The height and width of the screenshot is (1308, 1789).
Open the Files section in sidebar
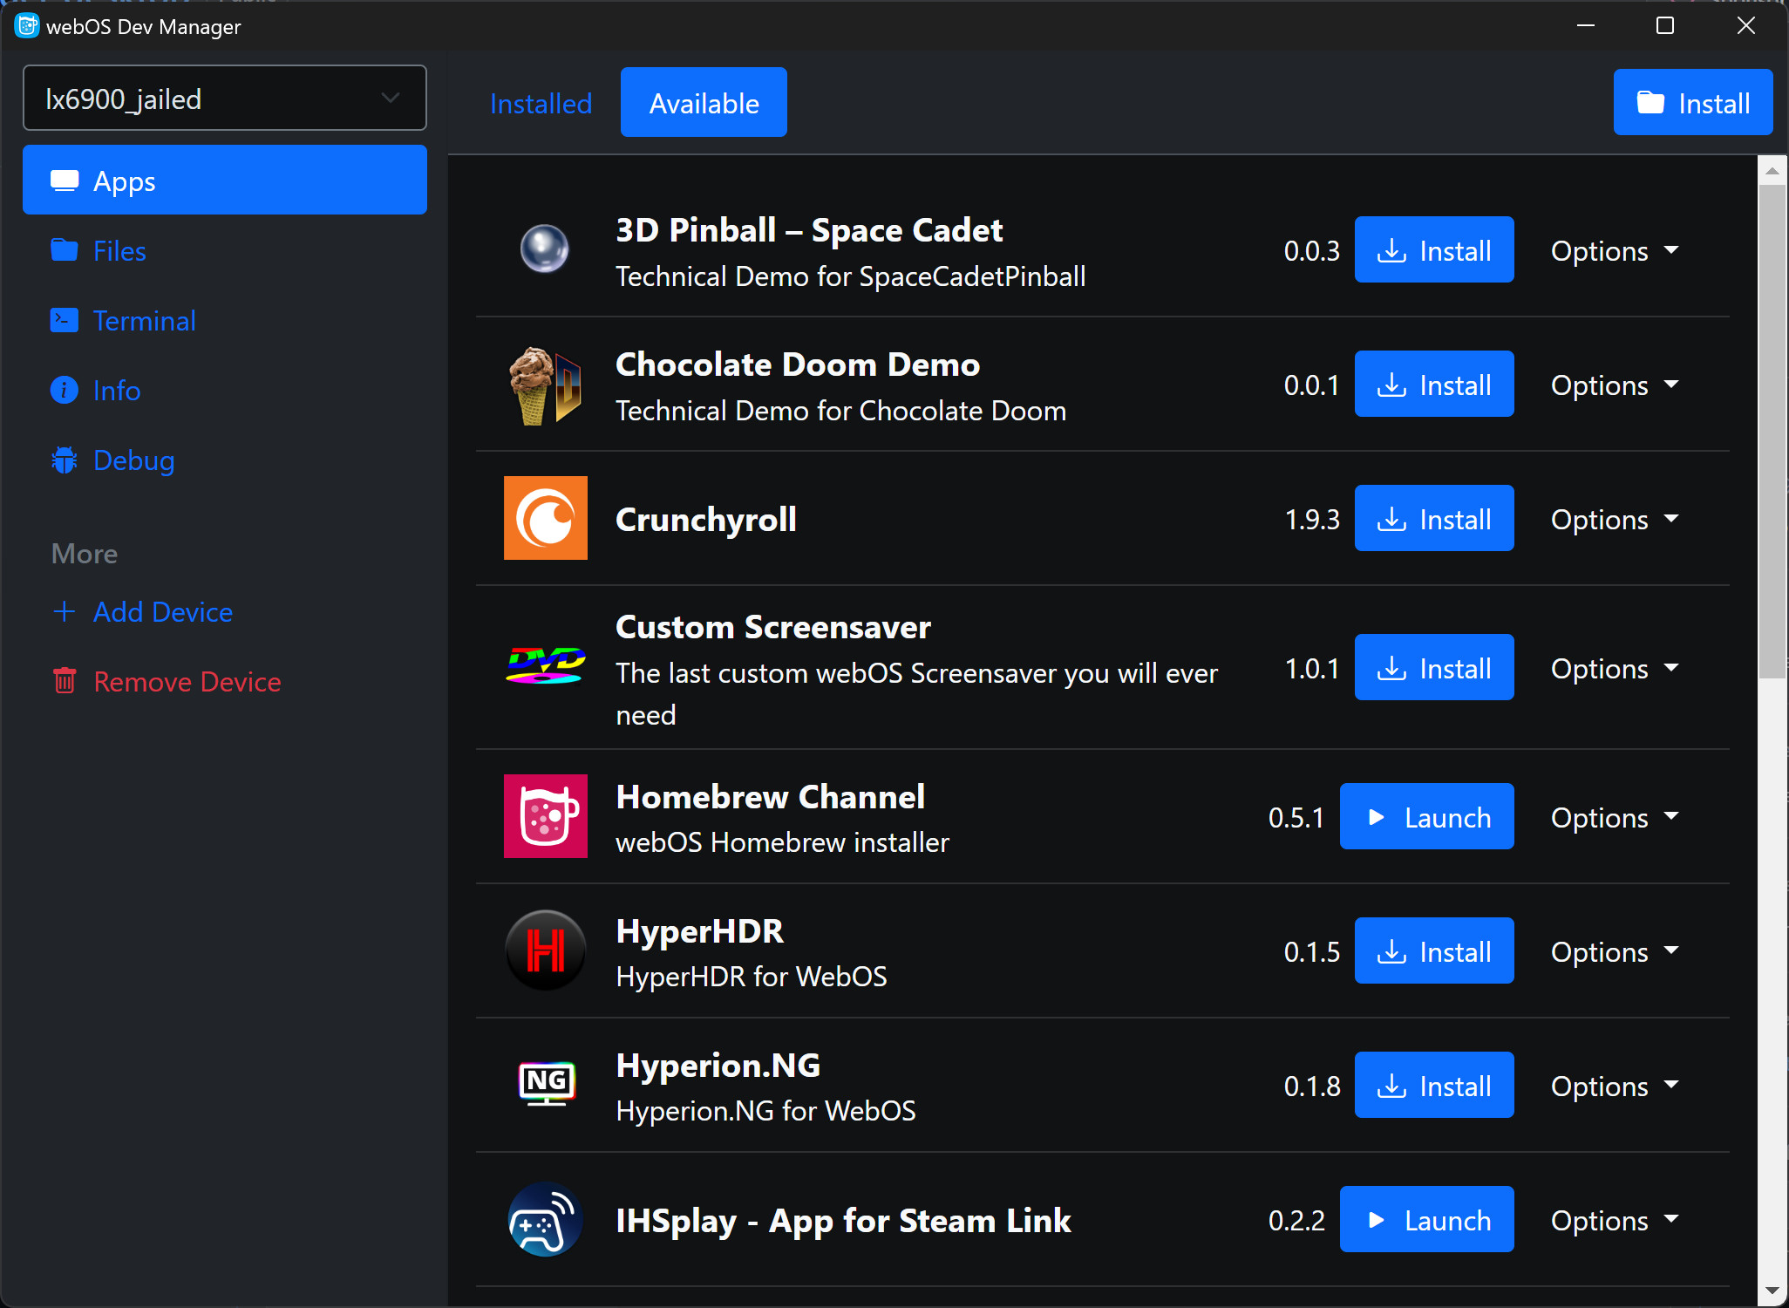coord(225,251)
